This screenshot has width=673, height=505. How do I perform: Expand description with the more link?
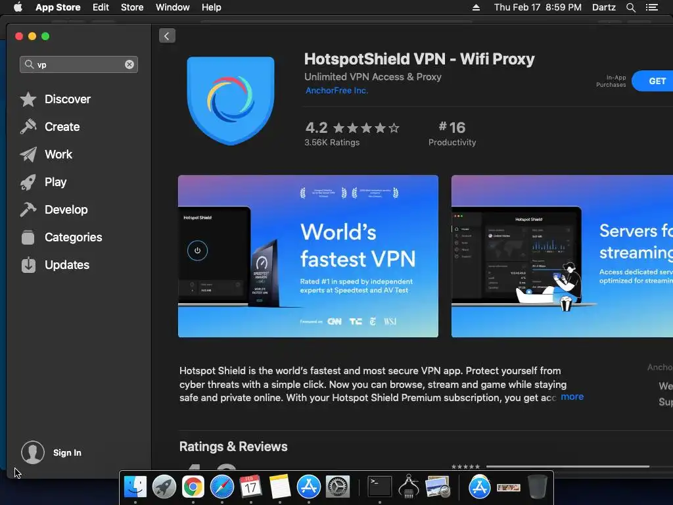click(x=572, y=397)
